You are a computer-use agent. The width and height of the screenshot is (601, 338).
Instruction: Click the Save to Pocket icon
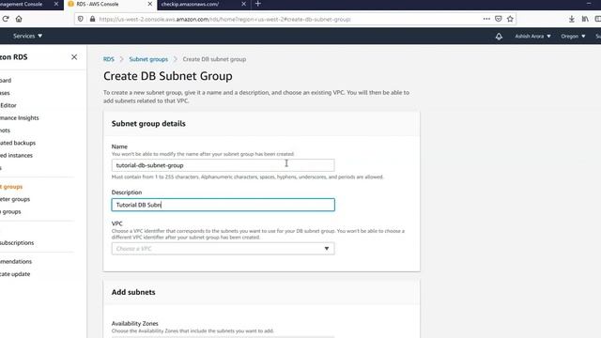click(499, 19)
